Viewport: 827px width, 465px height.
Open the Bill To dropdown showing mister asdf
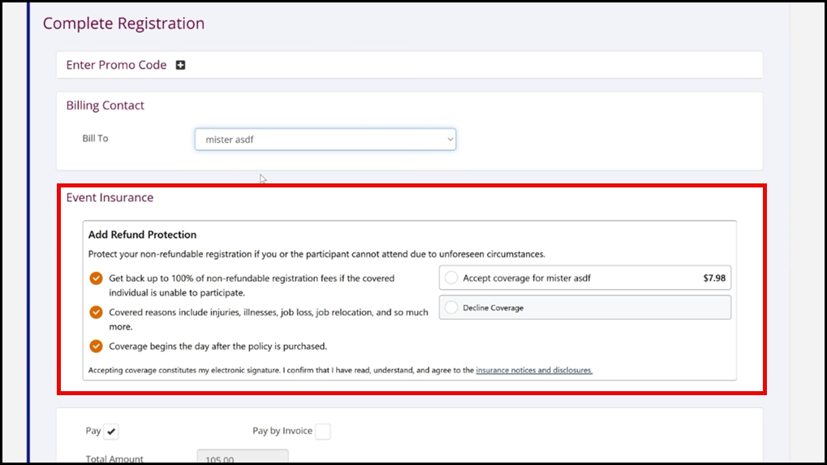click(x=325, y=140)
